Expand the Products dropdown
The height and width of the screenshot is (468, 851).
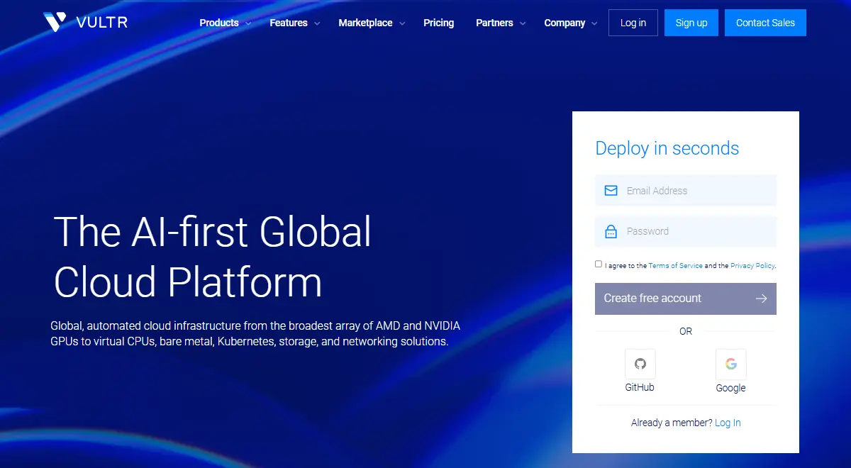[224, 23]
